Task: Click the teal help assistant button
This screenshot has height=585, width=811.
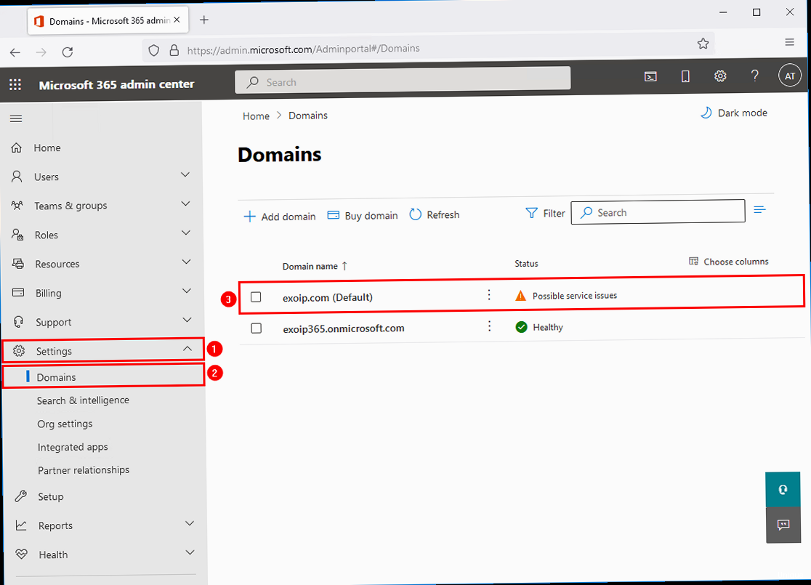Action: tap(783, 490)
